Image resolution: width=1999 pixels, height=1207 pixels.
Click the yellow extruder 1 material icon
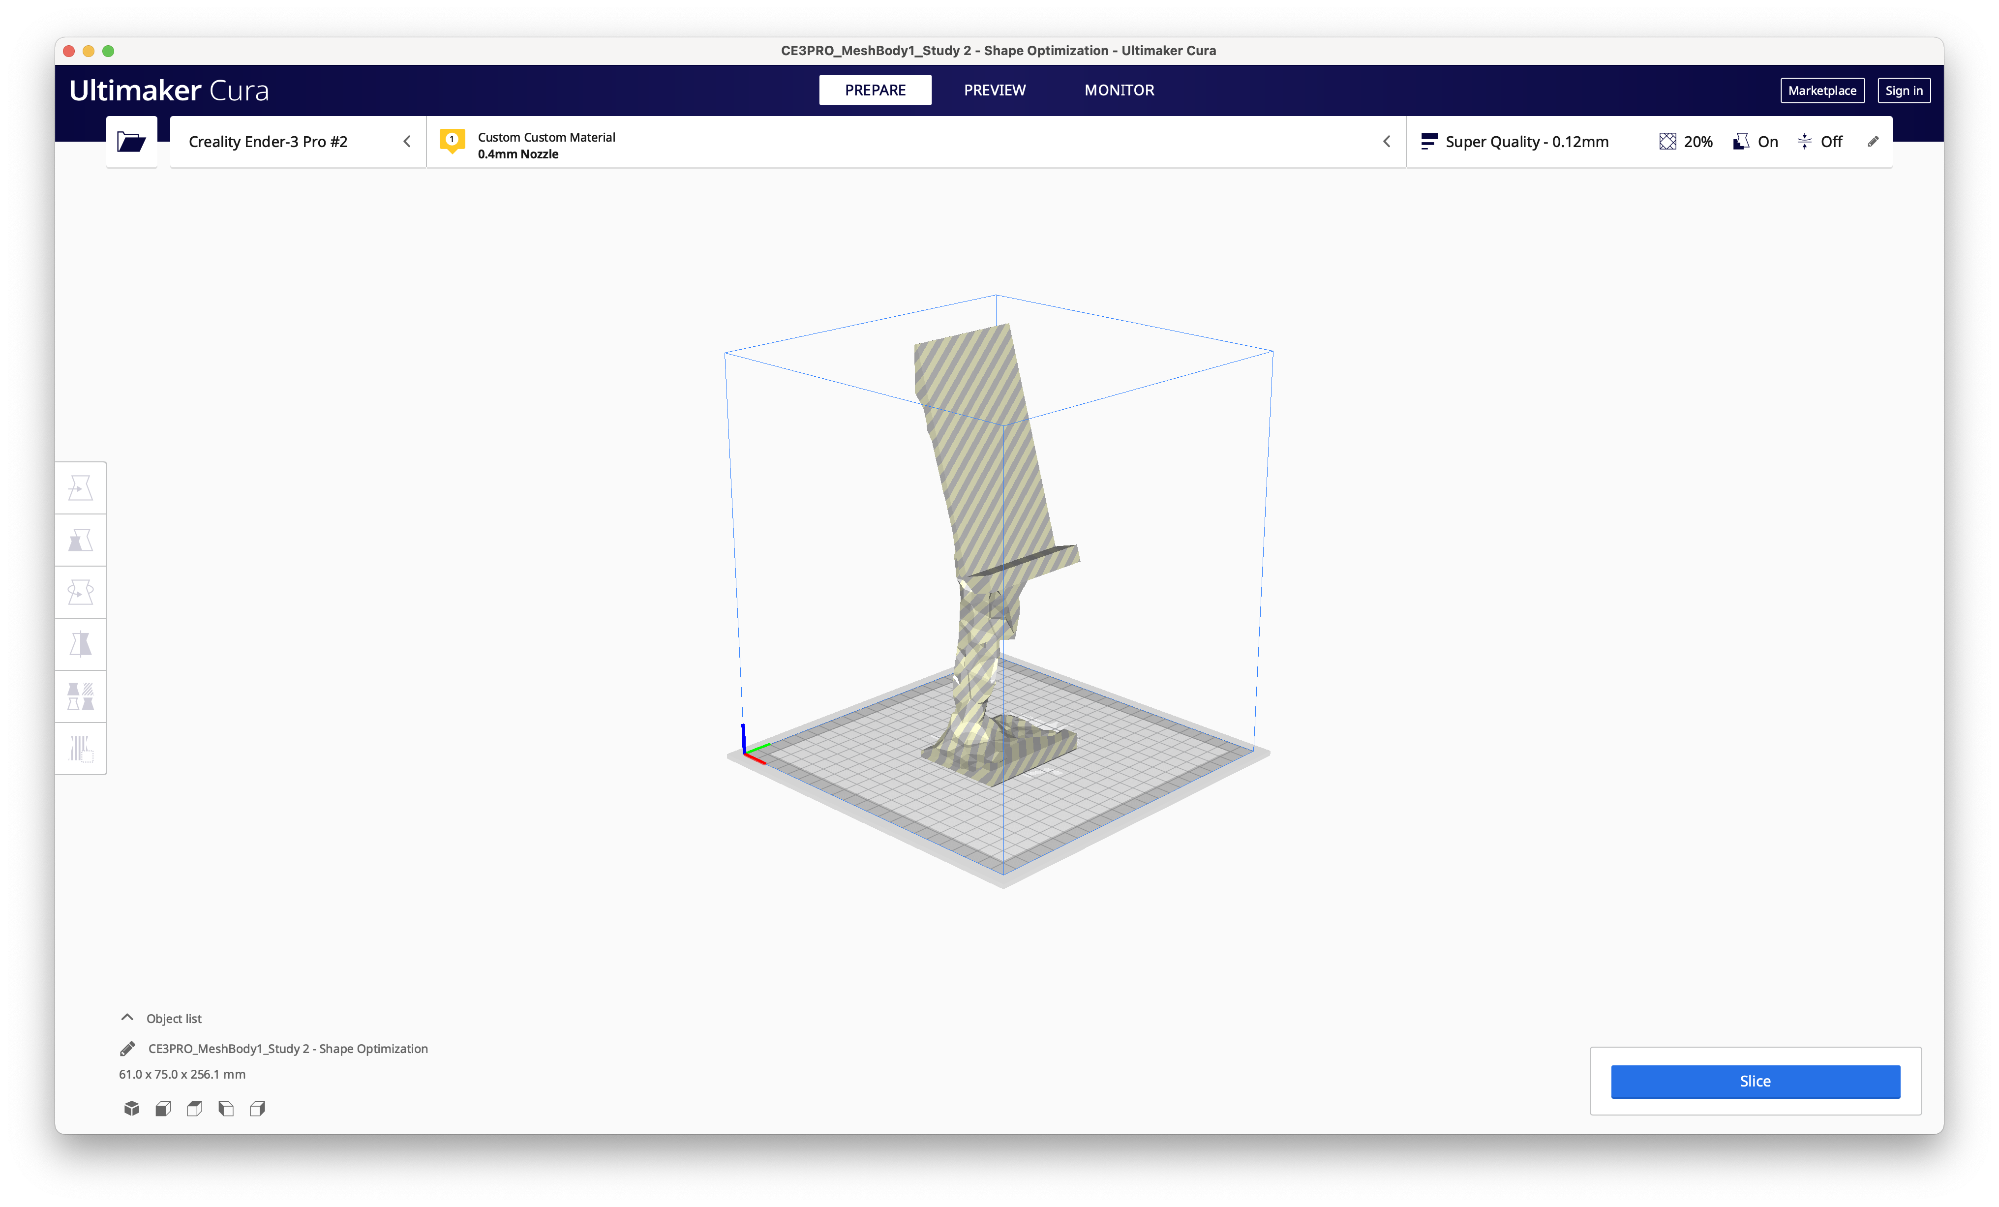pos(452,141)
